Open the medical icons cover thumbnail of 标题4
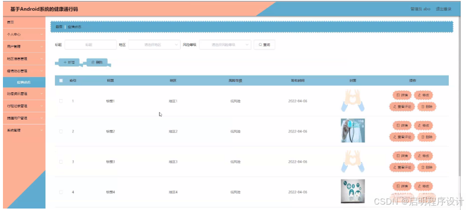Viewport: 466px width, 210px height. (x=353, y=191)
